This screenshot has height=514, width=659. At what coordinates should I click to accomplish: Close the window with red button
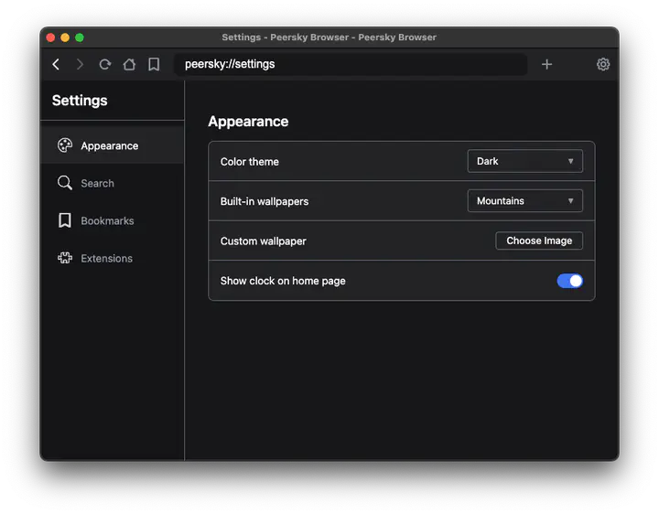point(50,37)
